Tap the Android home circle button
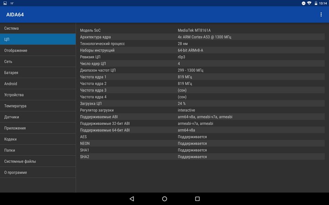329x205 pixels. click(164, 199)
